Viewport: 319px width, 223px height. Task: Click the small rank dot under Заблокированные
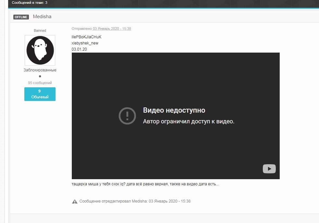coord(40,76)
